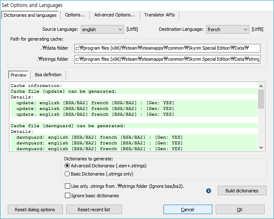This screenshot has width=274, height=219.
Task: Go to the Translator APIs tab
Action: (159, 15)
